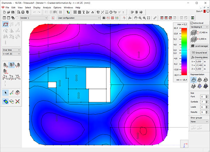Click the red square next to Doro
Image resolution: width=210 pixels, height=152 pixels.
[x=204, y=12]
